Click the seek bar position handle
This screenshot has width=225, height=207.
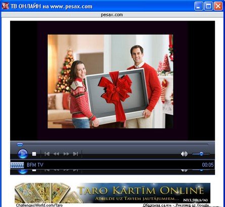point(20,145)
